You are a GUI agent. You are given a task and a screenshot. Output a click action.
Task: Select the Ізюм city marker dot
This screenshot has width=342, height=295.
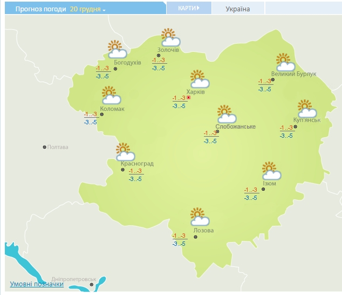[263, 189]
